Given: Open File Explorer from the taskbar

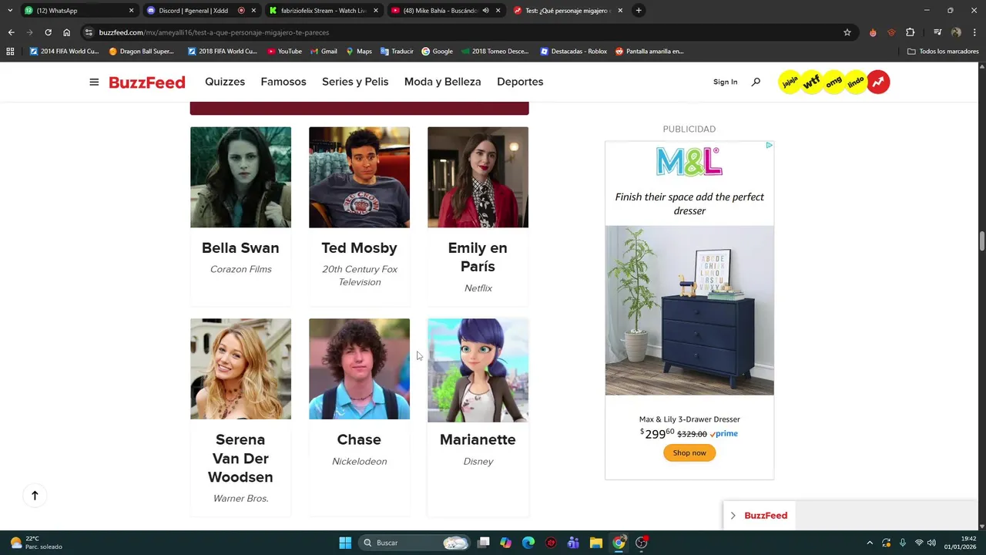Looking at the screenshot, I should [x=595, y=543].
